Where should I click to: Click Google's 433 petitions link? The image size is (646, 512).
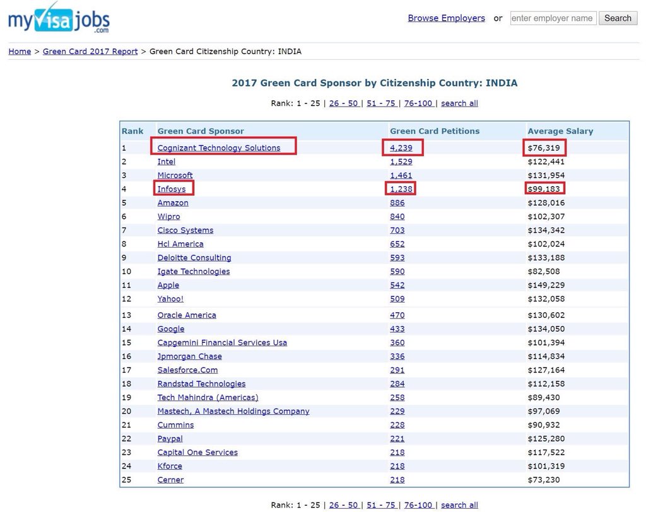click(397, 329)
